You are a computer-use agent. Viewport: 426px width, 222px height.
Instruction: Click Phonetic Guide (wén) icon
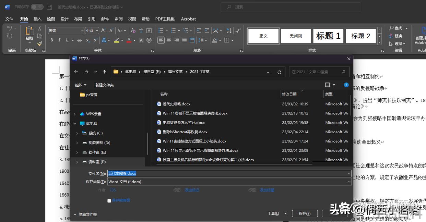click(141, 30)
